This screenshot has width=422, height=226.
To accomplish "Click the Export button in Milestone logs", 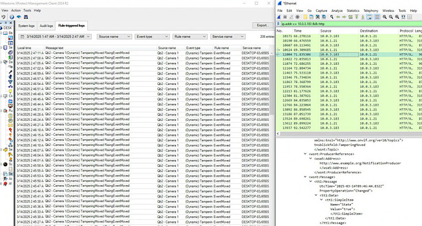I will coord(262,25).
